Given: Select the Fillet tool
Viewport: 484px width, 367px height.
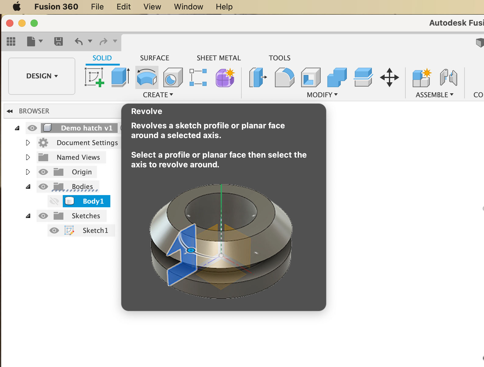Looking at the screenshot, I should [x=284, y=77].
